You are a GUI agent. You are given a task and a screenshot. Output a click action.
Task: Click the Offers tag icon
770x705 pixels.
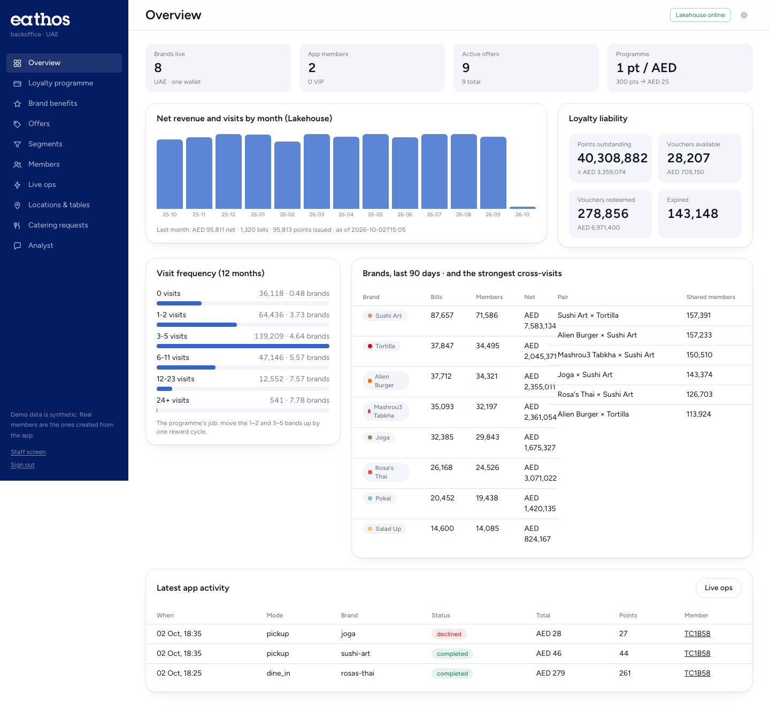(x=17, y=124)
